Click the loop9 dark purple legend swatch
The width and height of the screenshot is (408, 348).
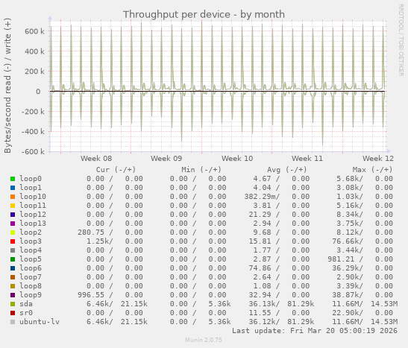tap(13, 295)
